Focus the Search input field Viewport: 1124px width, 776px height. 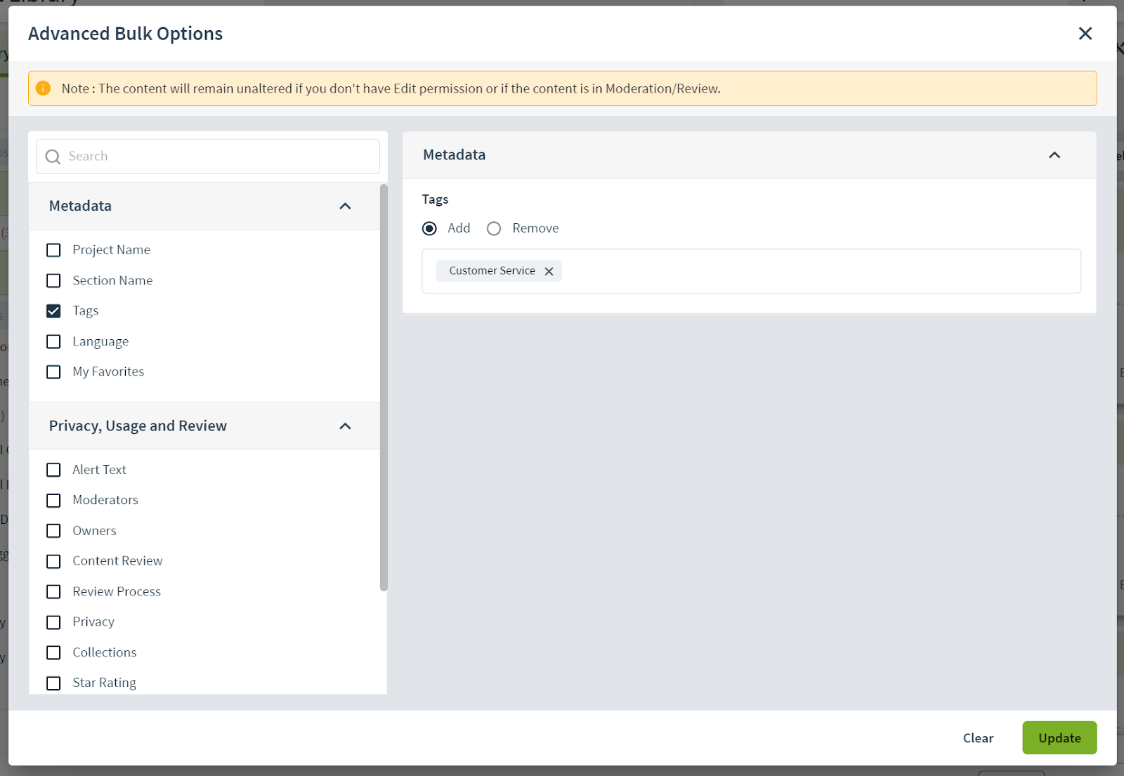pyautogui.click(x=208, y=157)
